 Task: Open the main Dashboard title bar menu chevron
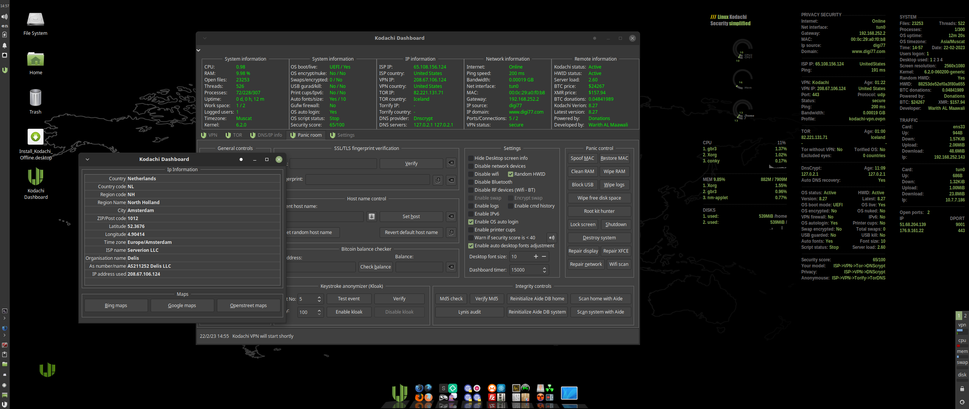click(204, 38)
